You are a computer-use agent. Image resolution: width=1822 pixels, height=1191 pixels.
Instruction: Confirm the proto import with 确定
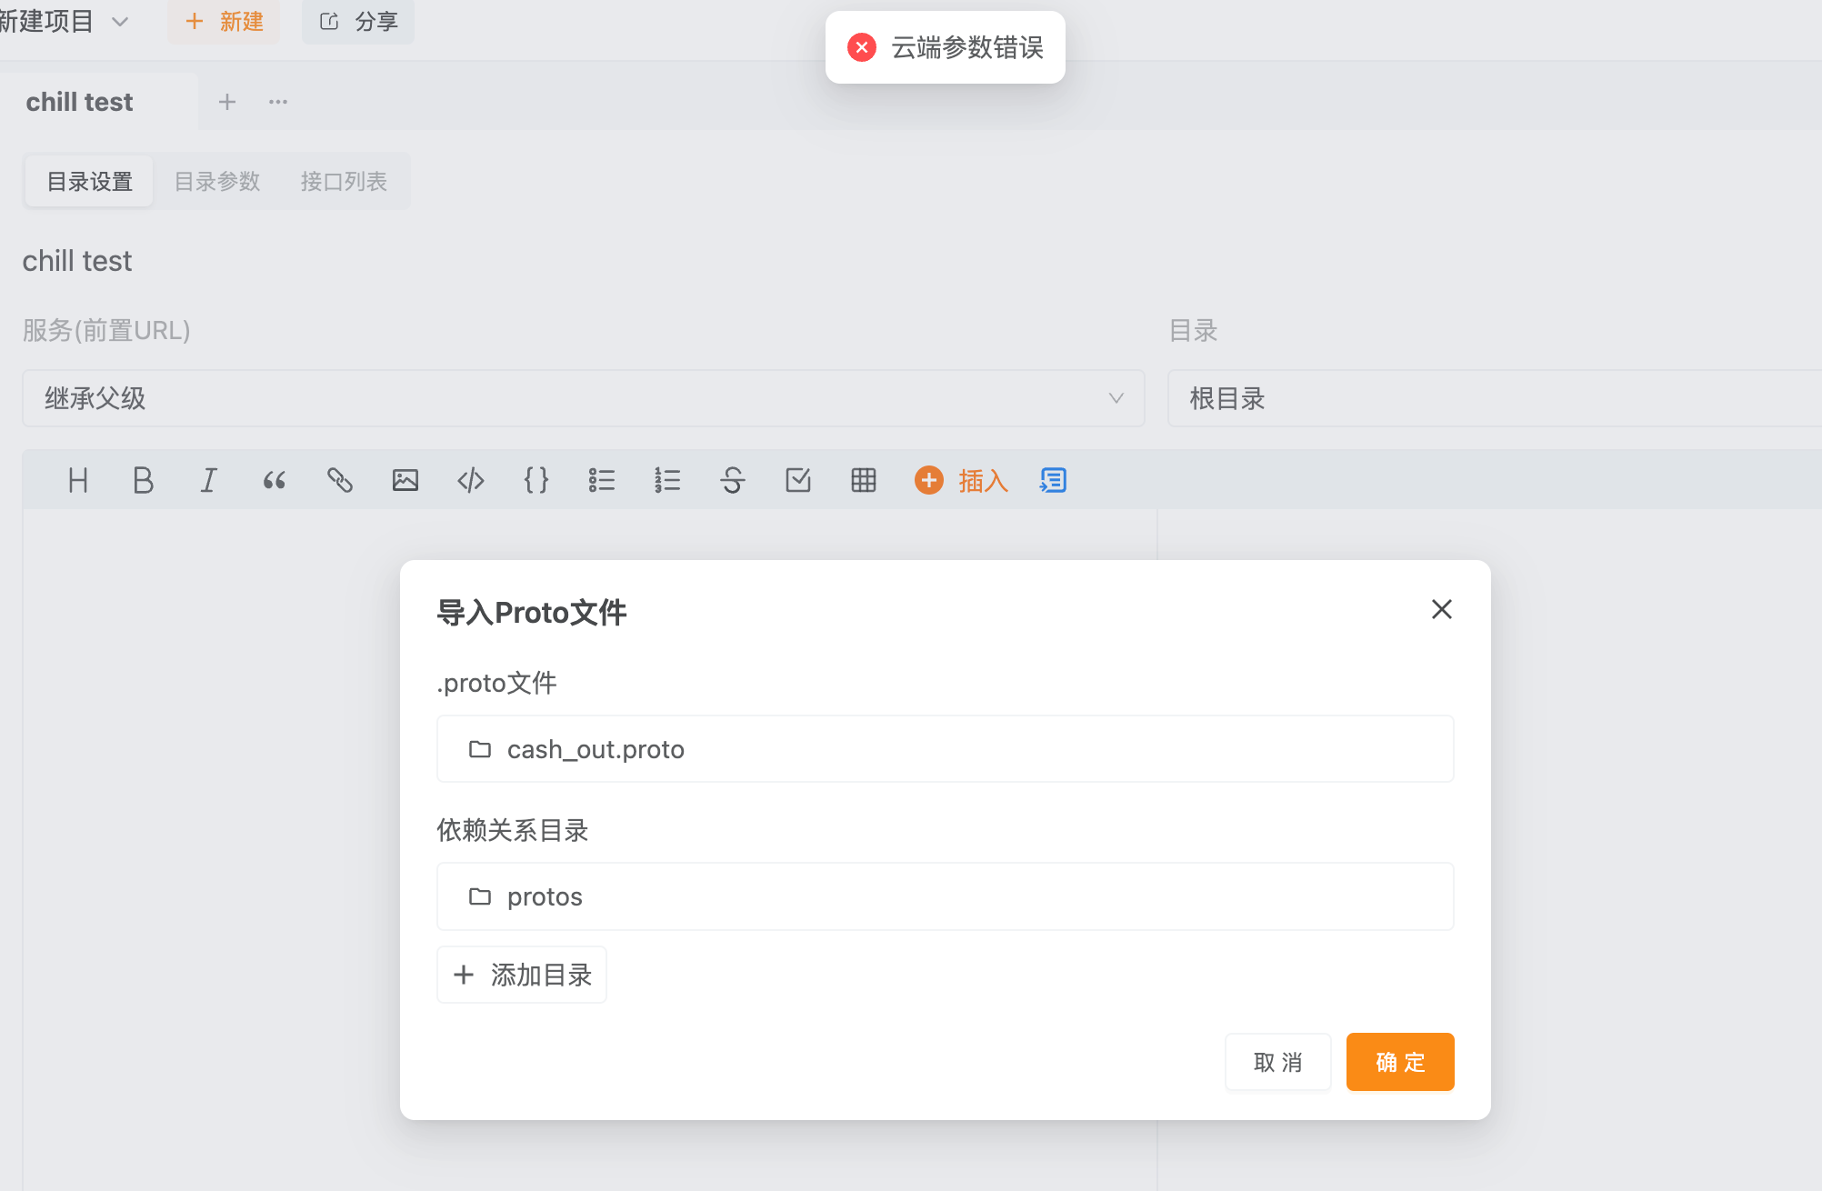click(x=1400, y=1062)
